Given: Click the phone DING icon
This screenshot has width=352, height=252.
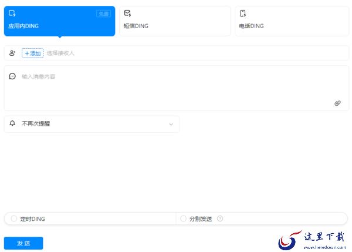Looking at the screenshot, I should click(243, 14).
